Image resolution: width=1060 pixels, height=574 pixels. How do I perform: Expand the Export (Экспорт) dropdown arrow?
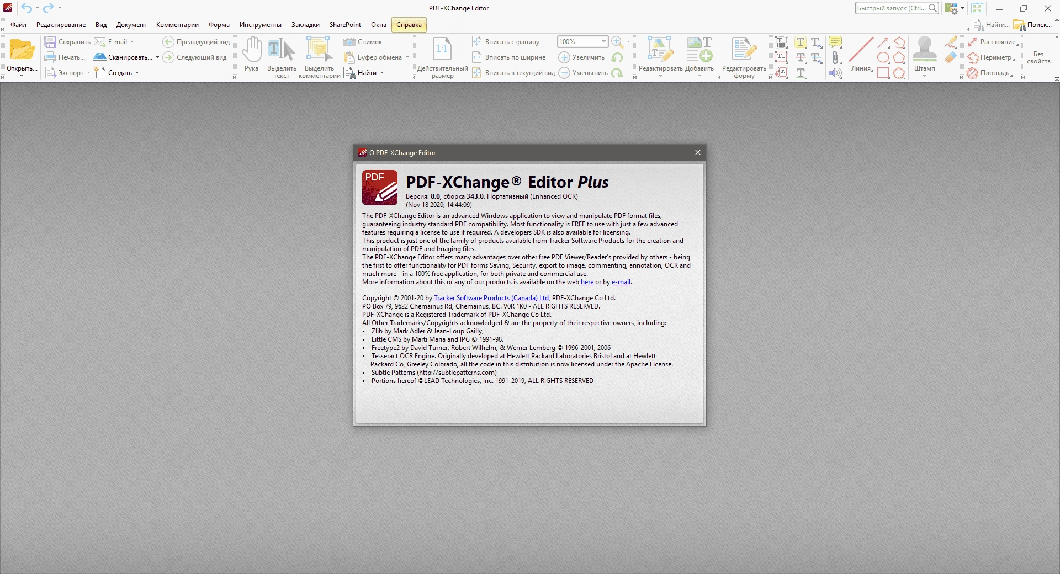88,73
